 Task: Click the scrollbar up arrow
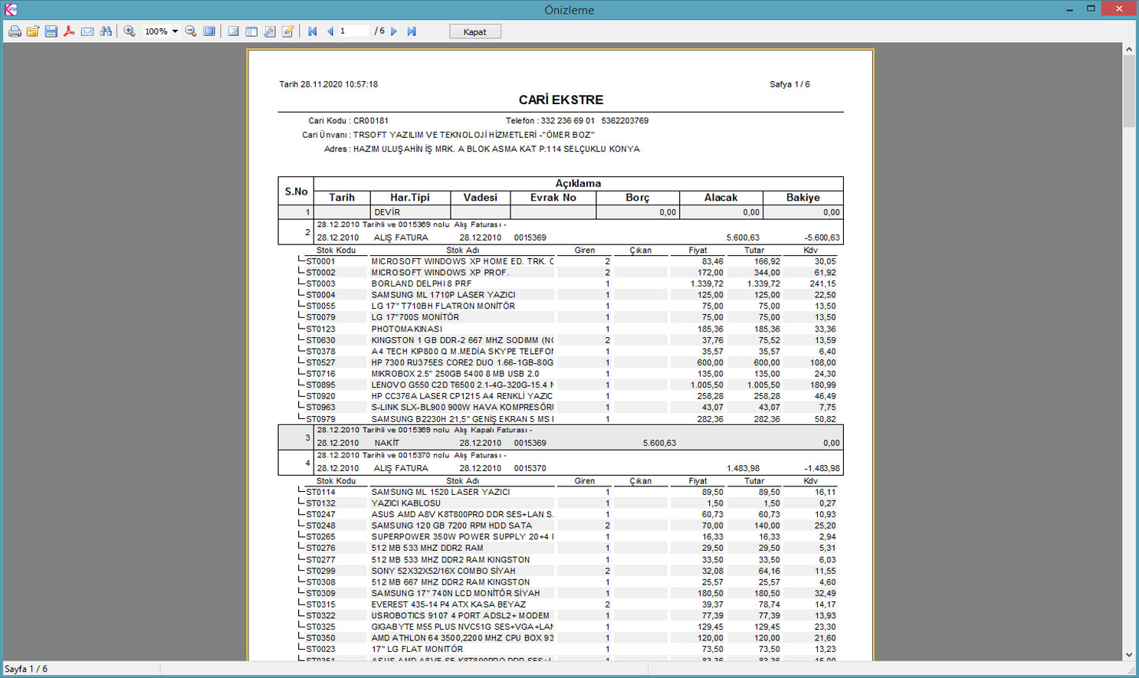coord(1129,49)
